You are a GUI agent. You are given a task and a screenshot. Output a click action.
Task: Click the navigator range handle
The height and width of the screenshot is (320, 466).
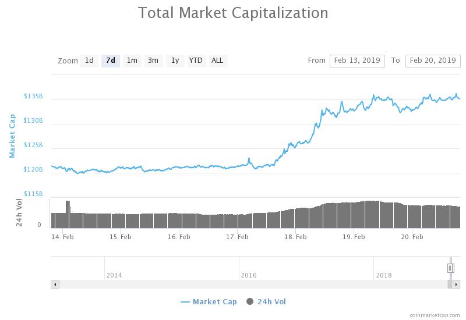coord(451,268)
